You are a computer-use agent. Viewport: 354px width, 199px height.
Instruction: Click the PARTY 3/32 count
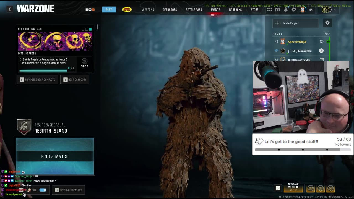click(x=327, y=34)
